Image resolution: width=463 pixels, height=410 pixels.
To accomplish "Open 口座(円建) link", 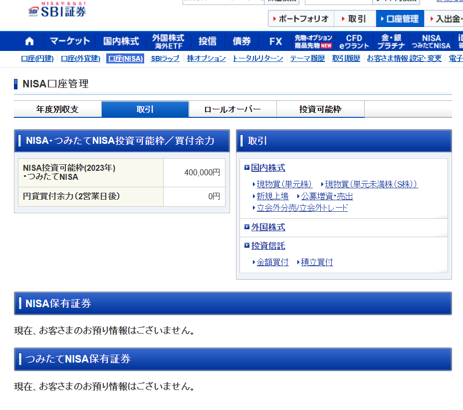I will 37,58.
